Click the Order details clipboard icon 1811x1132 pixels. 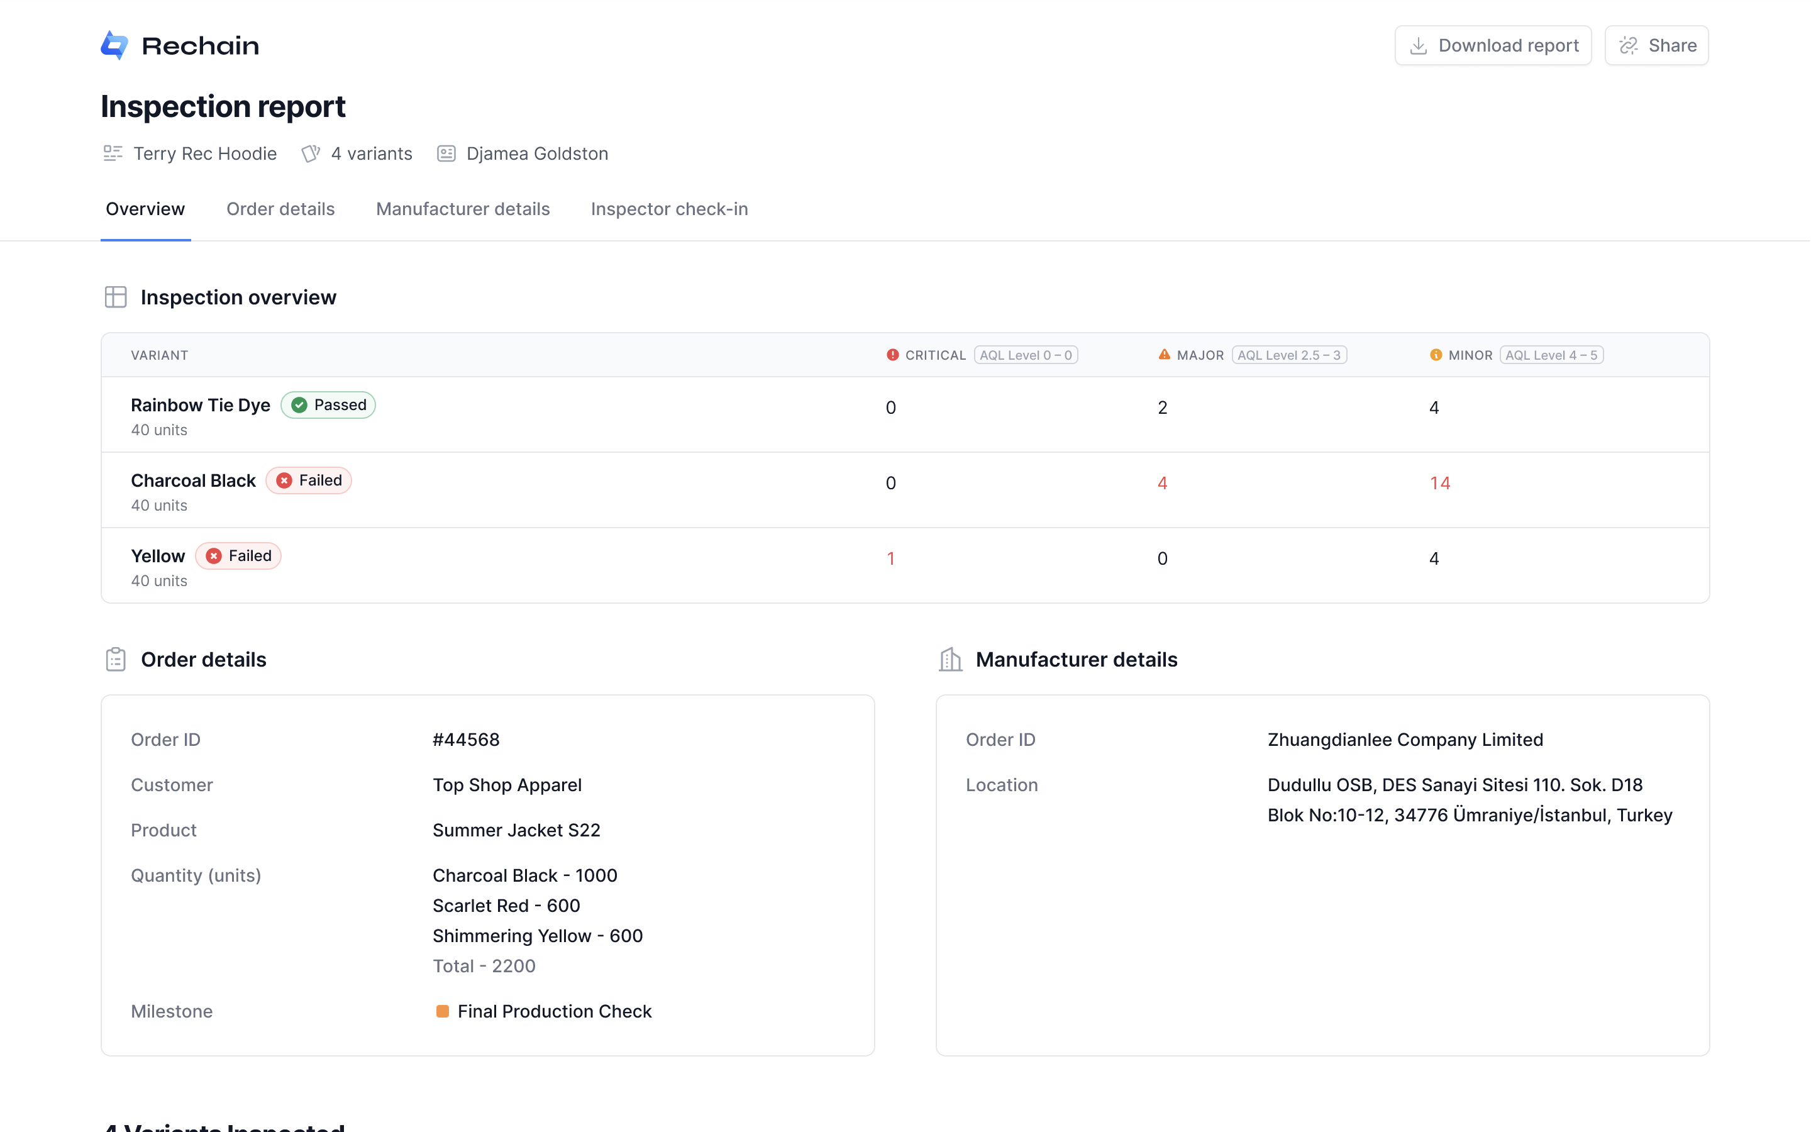[116, 660]
